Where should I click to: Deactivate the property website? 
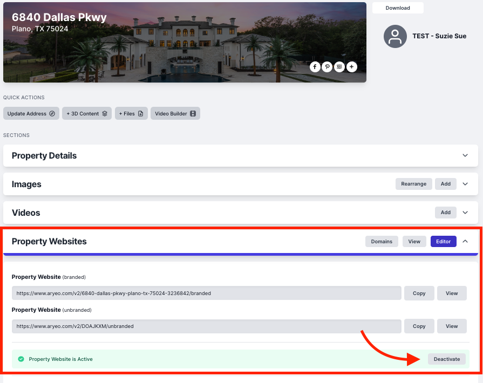(x=447, y=359)
